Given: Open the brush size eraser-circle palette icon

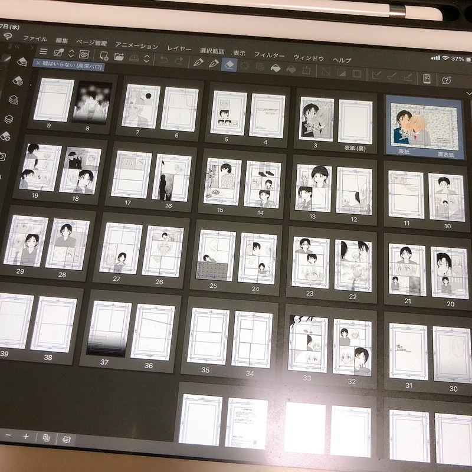Looking at the screenshot, I should [x=18, y=80].
